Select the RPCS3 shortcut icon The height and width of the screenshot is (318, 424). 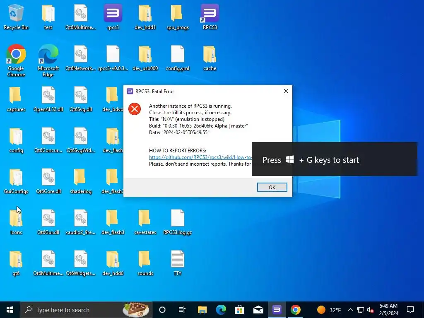tap(210, 17)
